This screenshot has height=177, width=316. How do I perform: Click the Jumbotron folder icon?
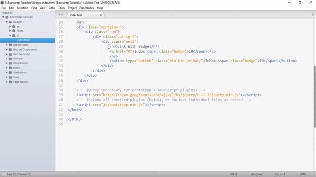[10, 72]
